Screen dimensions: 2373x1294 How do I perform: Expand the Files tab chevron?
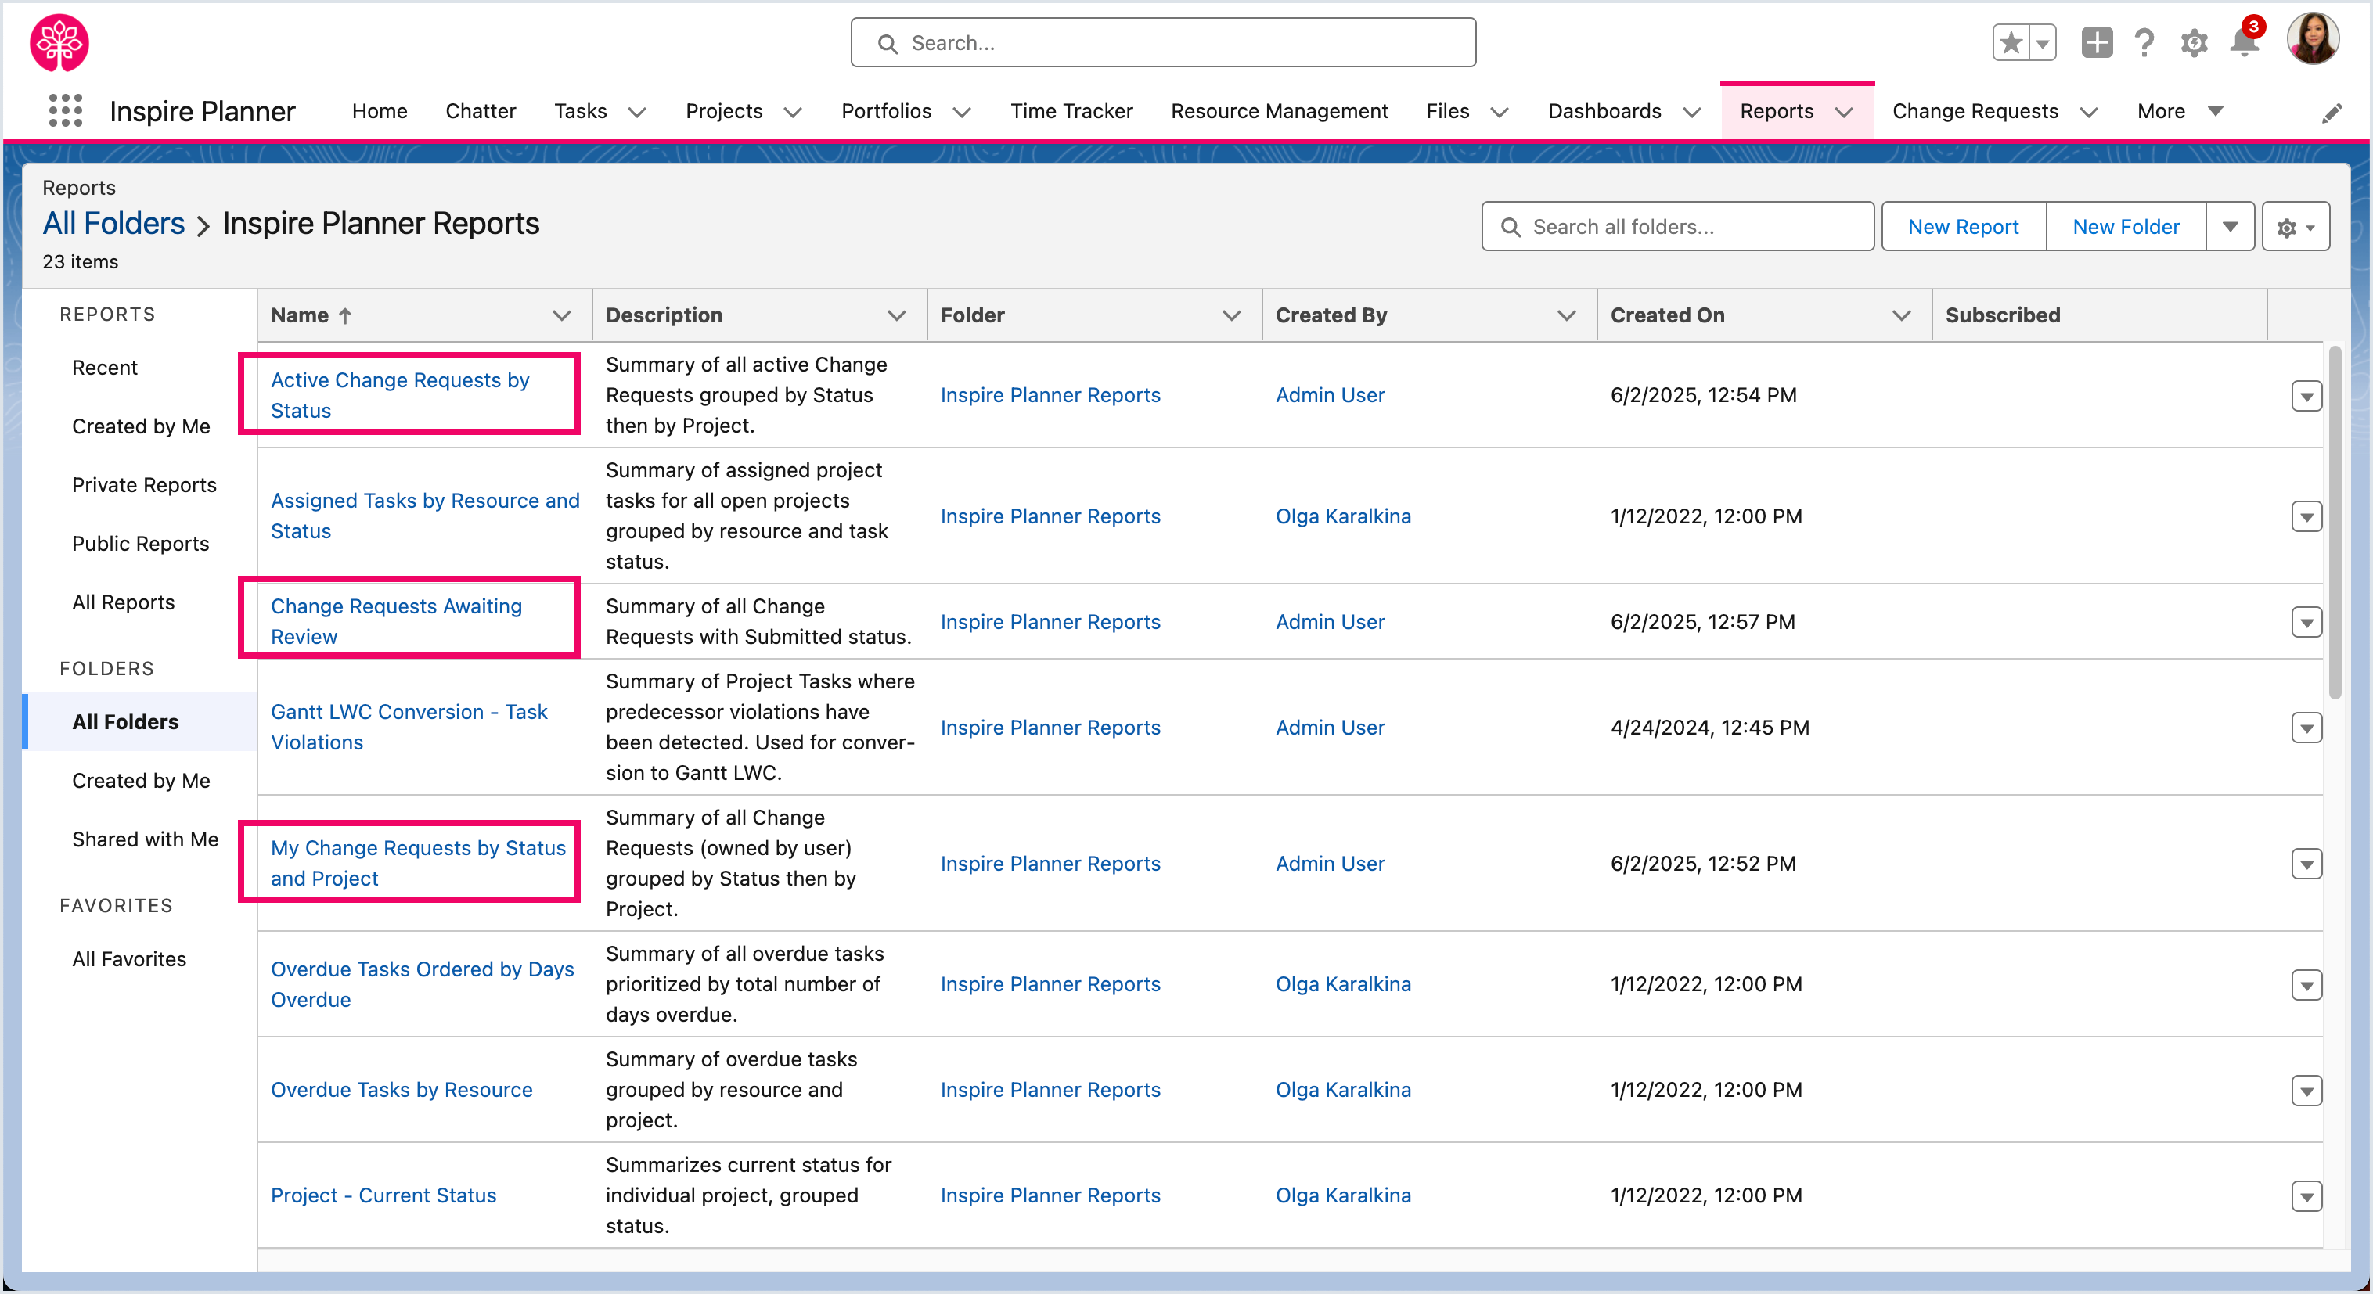pyautogui.click(x=1500, y=113)
